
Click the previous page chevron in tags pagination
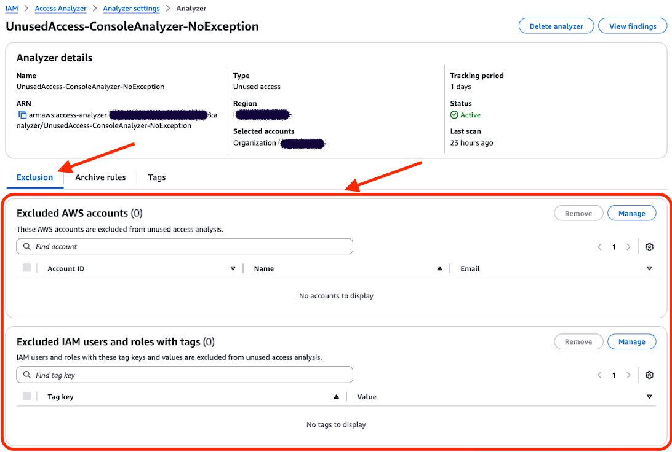[599, 375]
